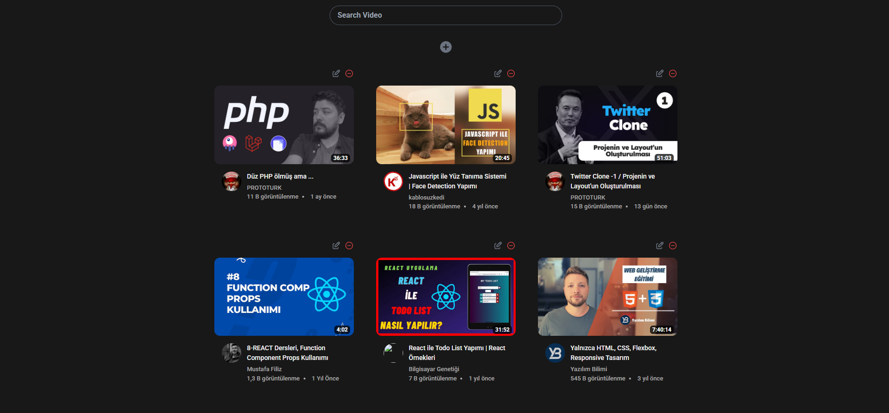Delete the Twitter Clone -1 video card
889x413 pixels.
click(x=673, y=73)
